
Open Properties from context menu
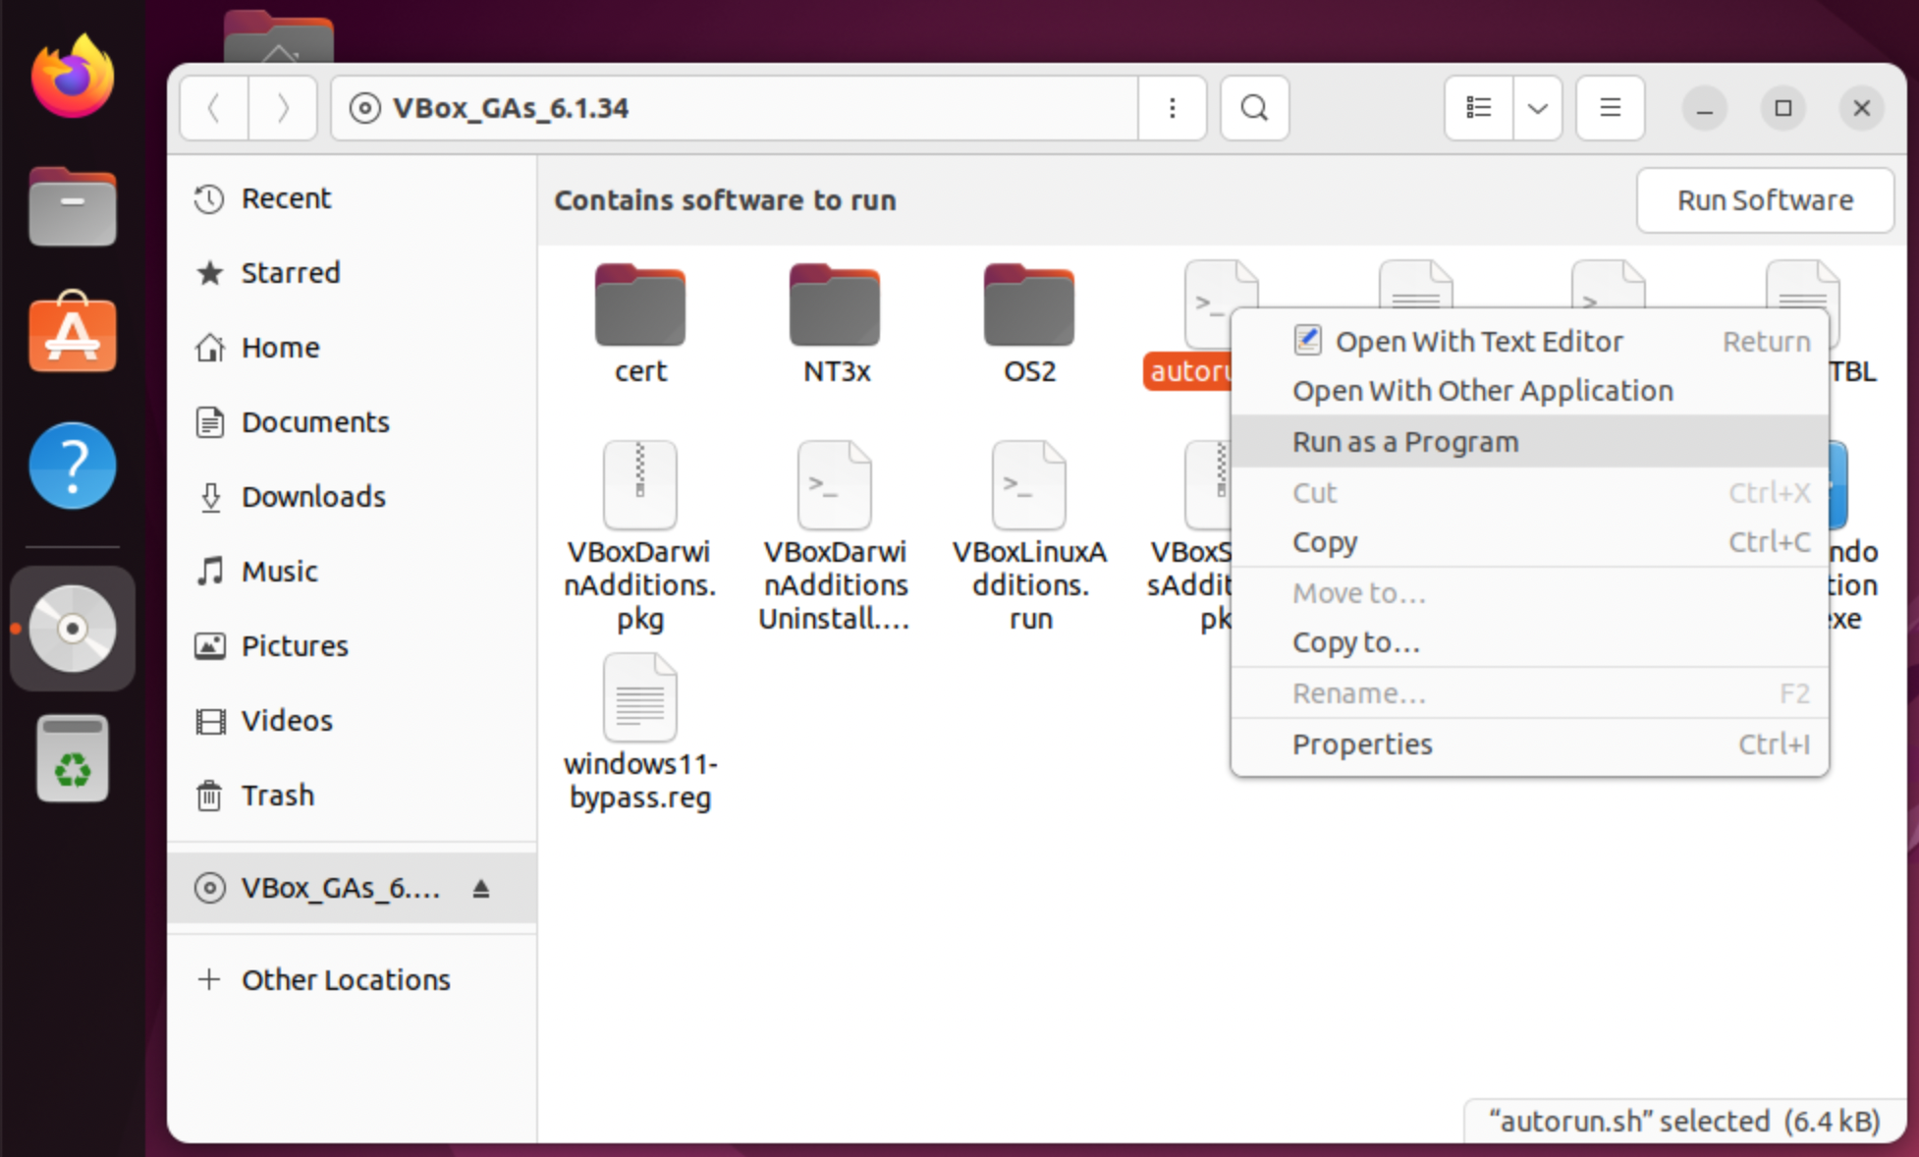pos(1529,744)
